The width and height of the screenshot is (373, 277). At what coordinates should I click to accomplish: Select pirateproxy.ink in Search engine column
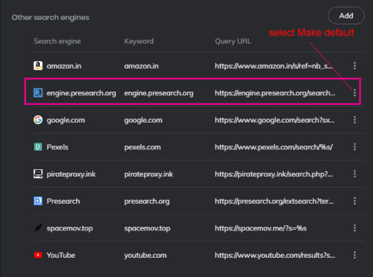point(71,174)
